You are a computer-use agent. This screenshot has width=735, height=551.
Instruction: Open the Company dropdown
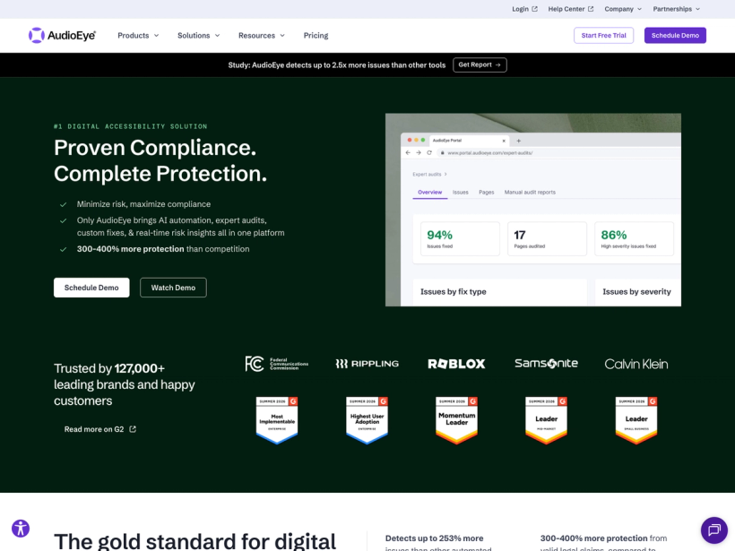pyautogui.click(x=622, y=9)
